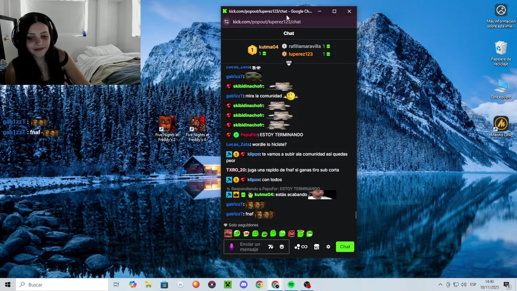Open the Maono Link desktop shortcut
The image size is (517, 291).
(501, 127)
